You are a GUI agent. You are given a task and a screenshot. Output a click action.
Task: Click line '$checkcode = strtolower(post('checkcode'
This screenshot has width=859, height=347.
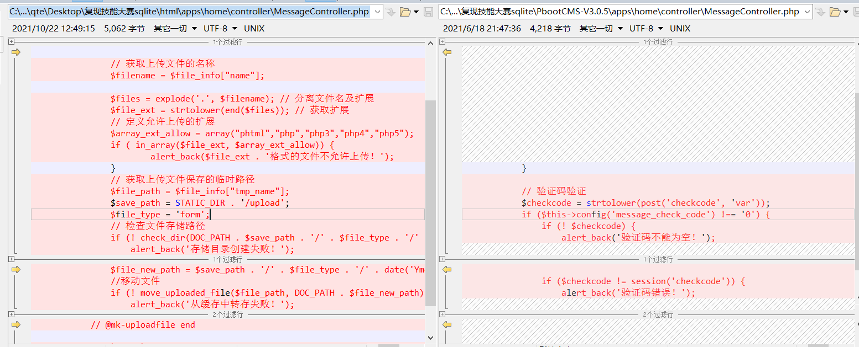tap(645, 203)
